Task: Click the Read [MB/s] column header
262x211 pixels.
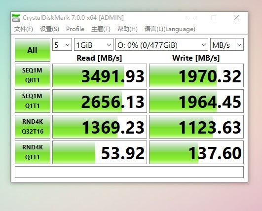Action: (x=99, y=58)
